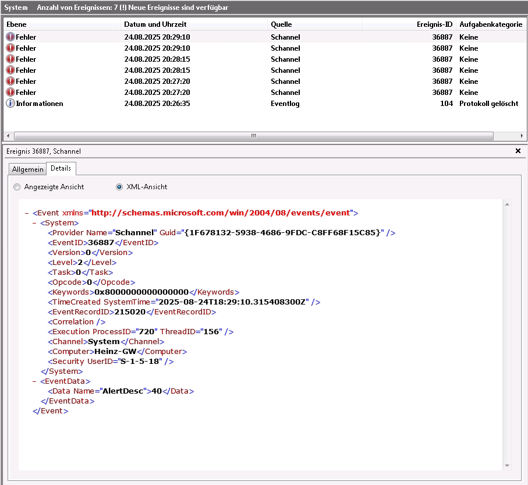Click the error icon of the topmost Schannel event
Screen dimensions: 528x485
tap(10, 37)
